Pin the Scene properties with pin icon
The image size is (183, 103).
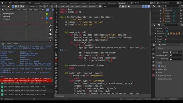click(x=180, y=45)
